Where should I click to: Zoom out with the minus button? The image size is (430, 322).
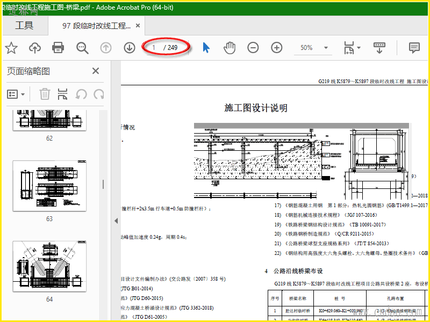253,48
